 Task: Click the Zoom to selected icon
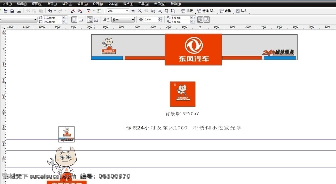coord(146,11)
